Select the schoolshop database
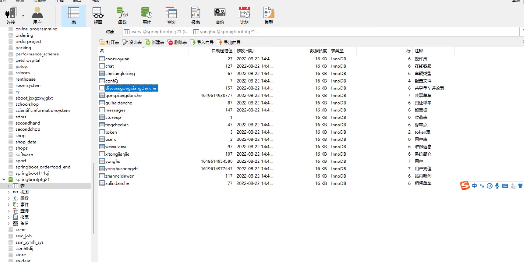The width and height of the screenshot is (524, 262). (x=27, y=104)
